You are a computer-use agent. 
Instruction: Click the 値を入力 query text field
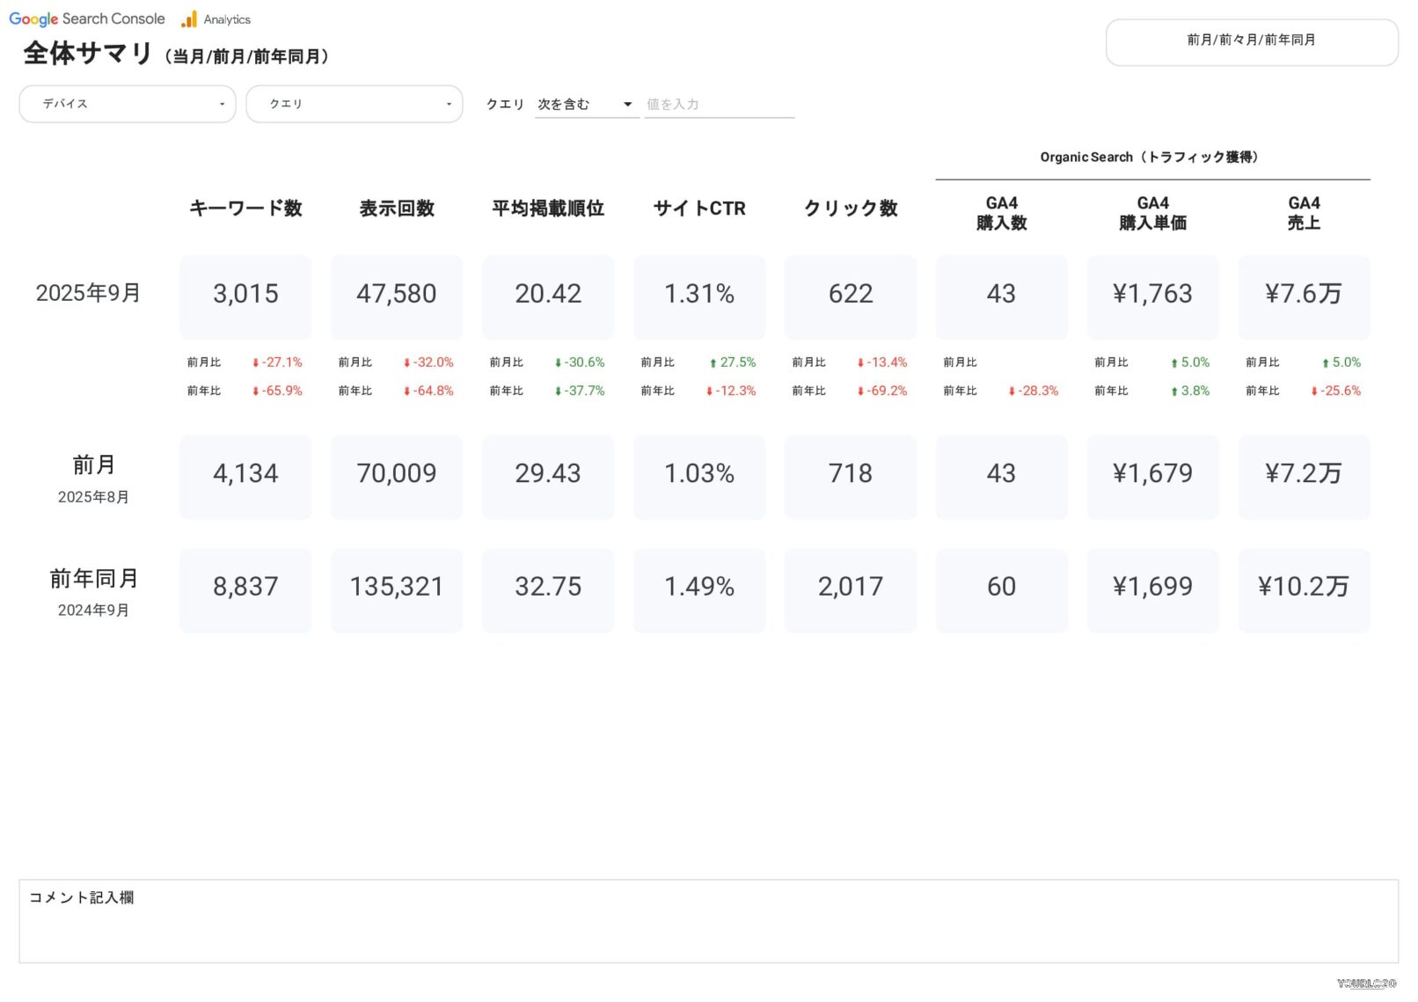pos(719,105)
